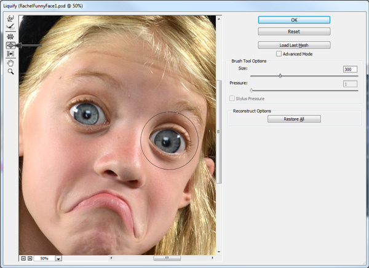
Task: Zoom out with the minus button
Action: (x=23, y=258)
